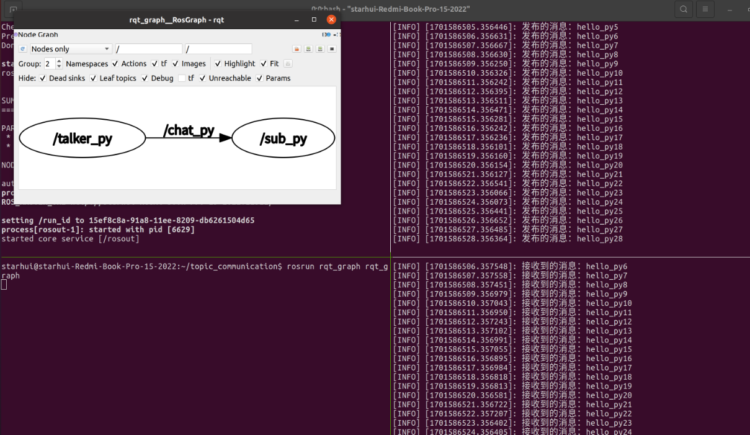Toggle the tf grouping checkbox
The height and width of the screenshot is (435, 750).
tap(154, 63)
